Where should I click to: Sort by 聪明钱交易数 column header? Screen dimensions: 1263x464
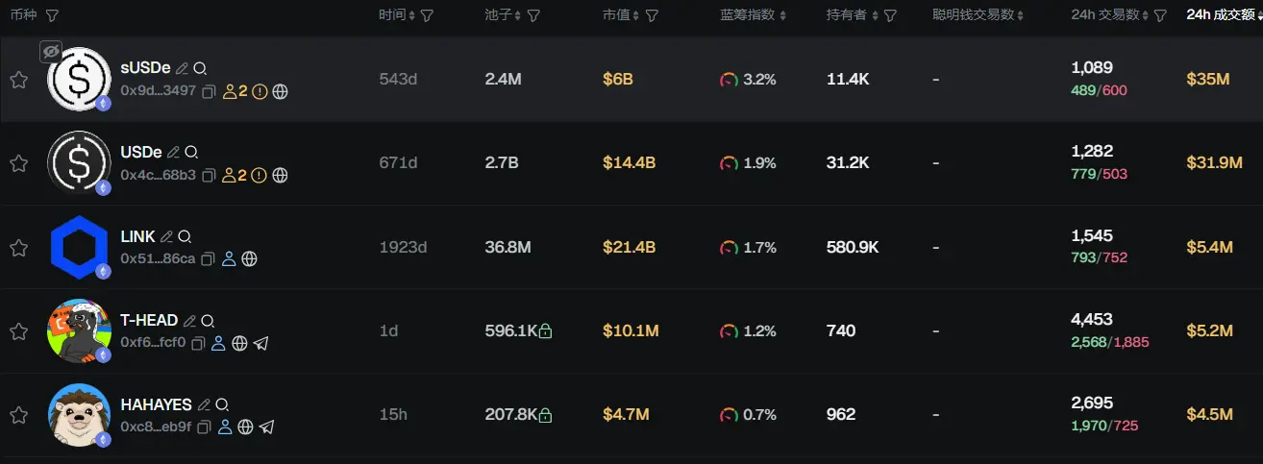click(x=977, y=15)
